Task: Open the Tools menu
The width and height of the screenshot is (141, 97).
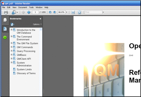Action: pyautogui.click(x=31, y=8)
